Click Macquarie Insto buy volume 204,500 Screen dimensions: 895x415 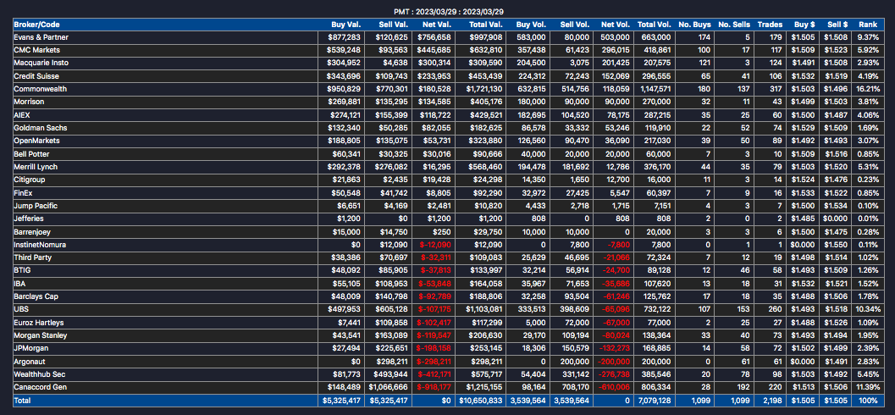533,63
